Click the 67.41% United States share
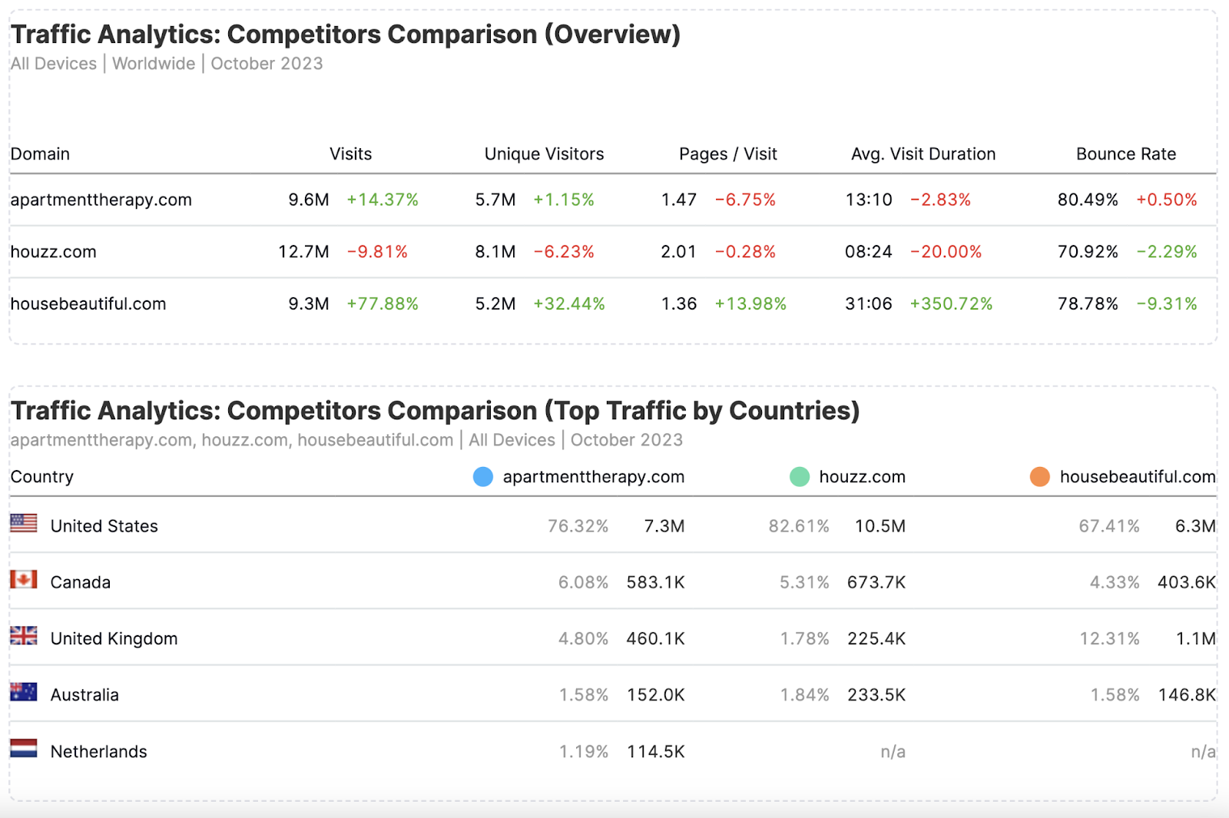This screenshot has width=1229, height=818. point(1109,526)
